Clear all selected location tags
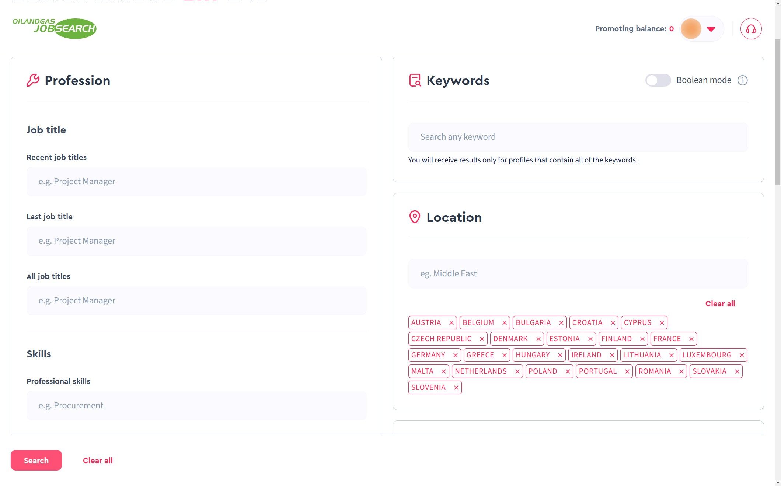The width and height of the screenshot is (781, 486). tap(720, 304)
